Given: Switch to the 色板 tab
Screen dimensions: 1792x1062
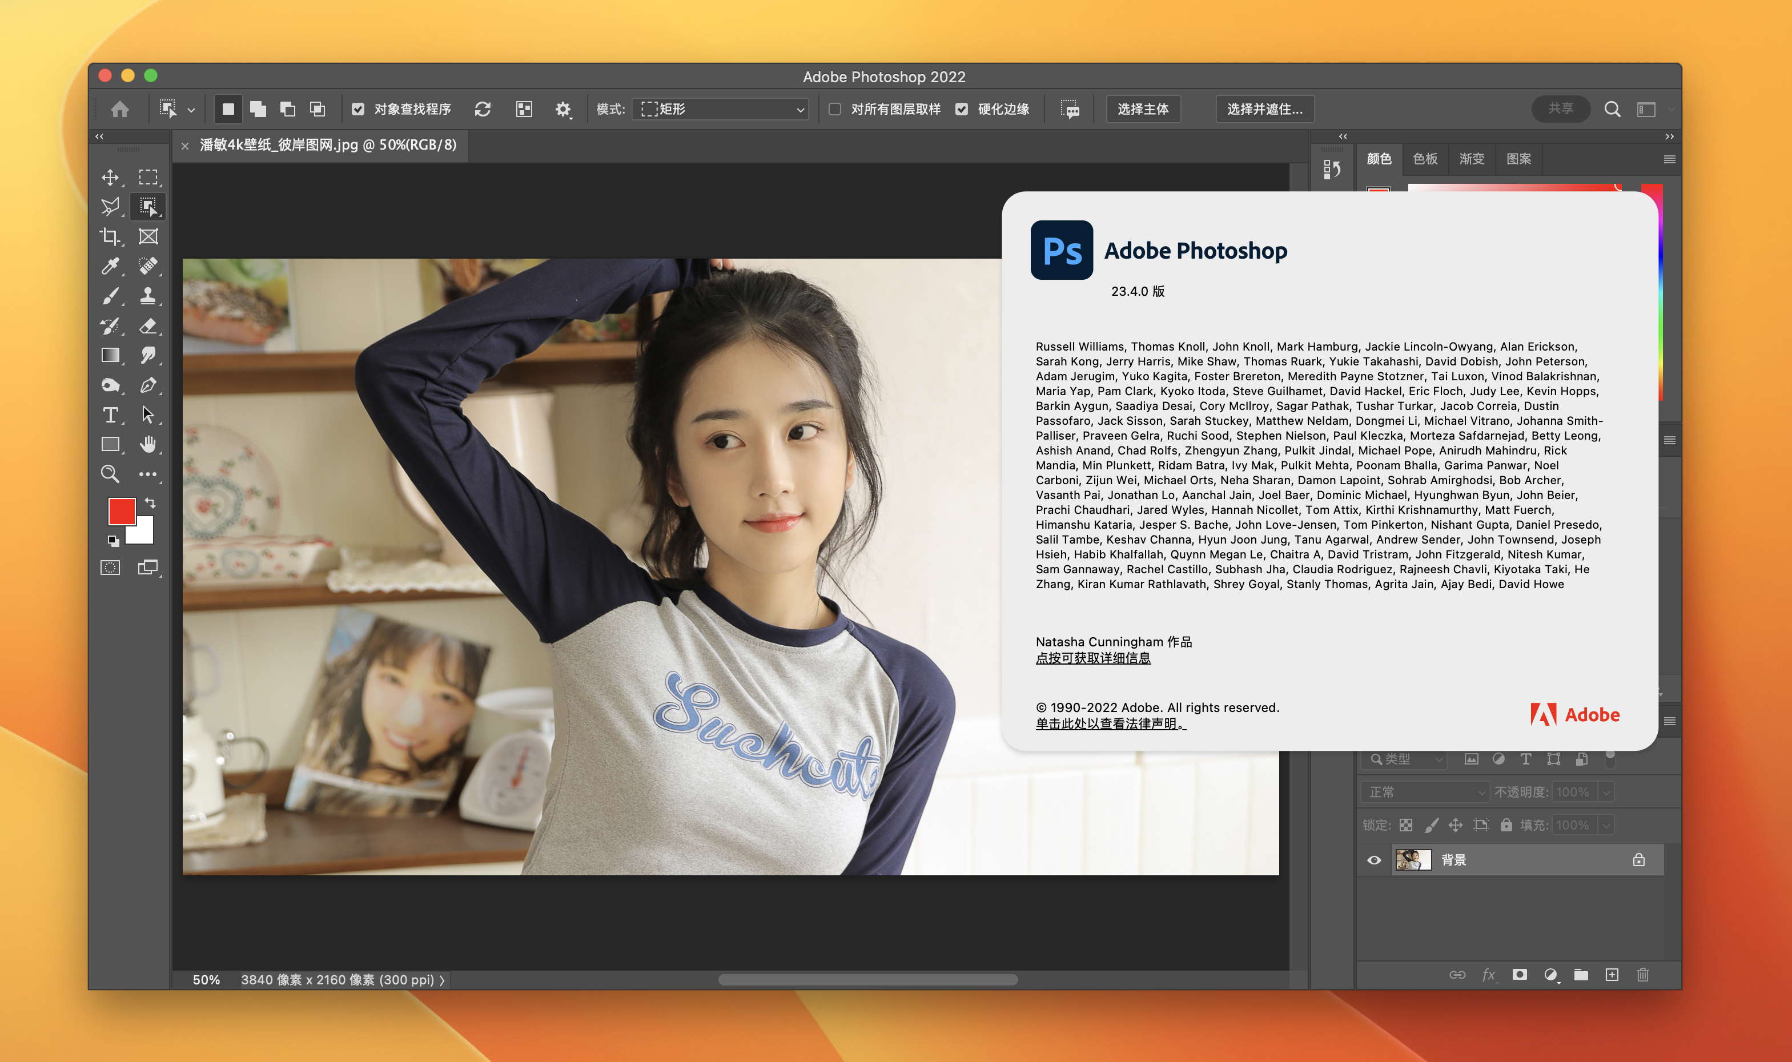Looking at the screenshot, I should coord(1425,159).
